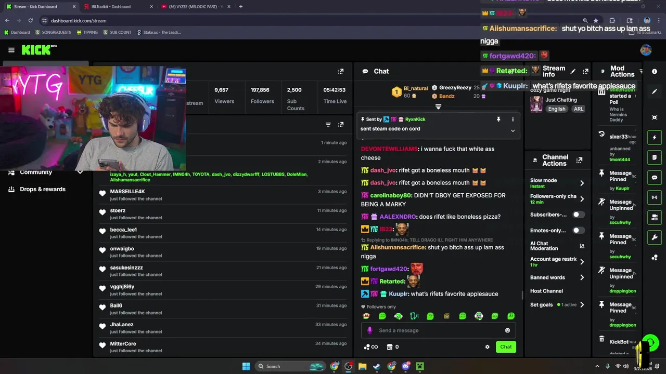Open the emoji picker in message box

click(x=507, y=330)
